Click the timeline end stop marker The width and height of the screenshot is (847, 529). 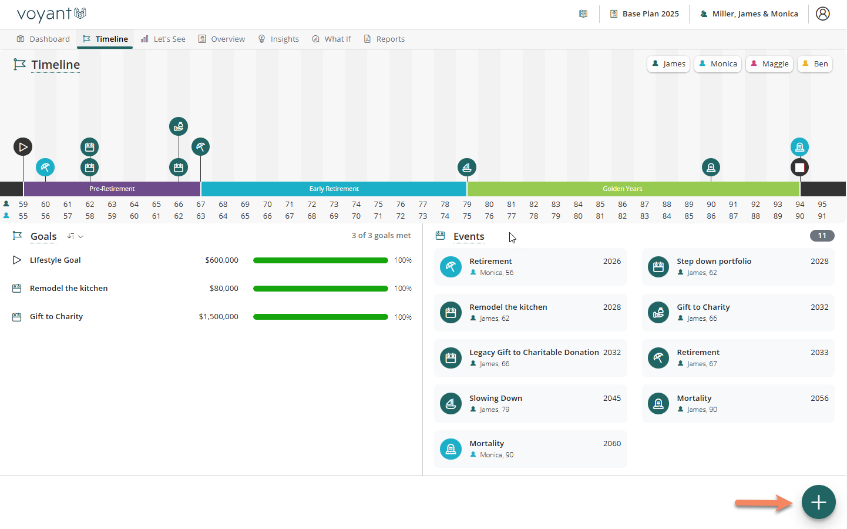tap(799, 168)
